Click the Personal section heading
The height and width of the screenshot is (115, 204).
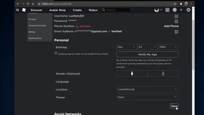tap(62, 40)
